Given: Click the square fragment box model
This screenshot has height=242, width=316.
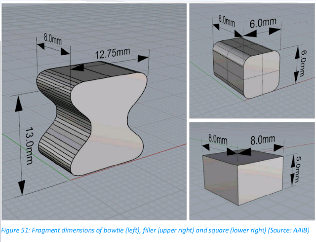Looking at the screenshot, I should click(x=243, y=177).
